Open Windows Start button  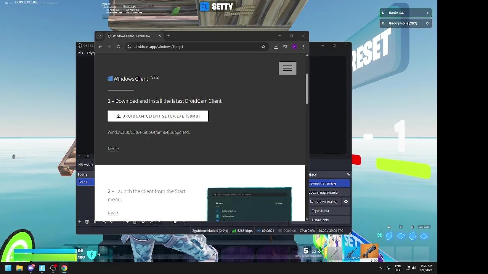click(x=8, y=268)
